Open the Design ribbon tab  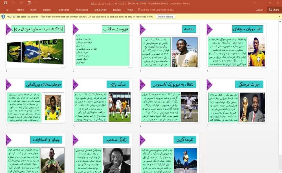pos(47,10)
